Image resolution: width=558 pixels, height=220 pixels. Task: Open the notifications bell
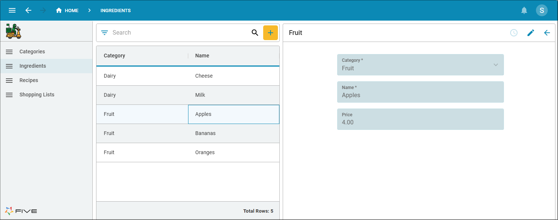pyautogui.click(x=524, y=10)
